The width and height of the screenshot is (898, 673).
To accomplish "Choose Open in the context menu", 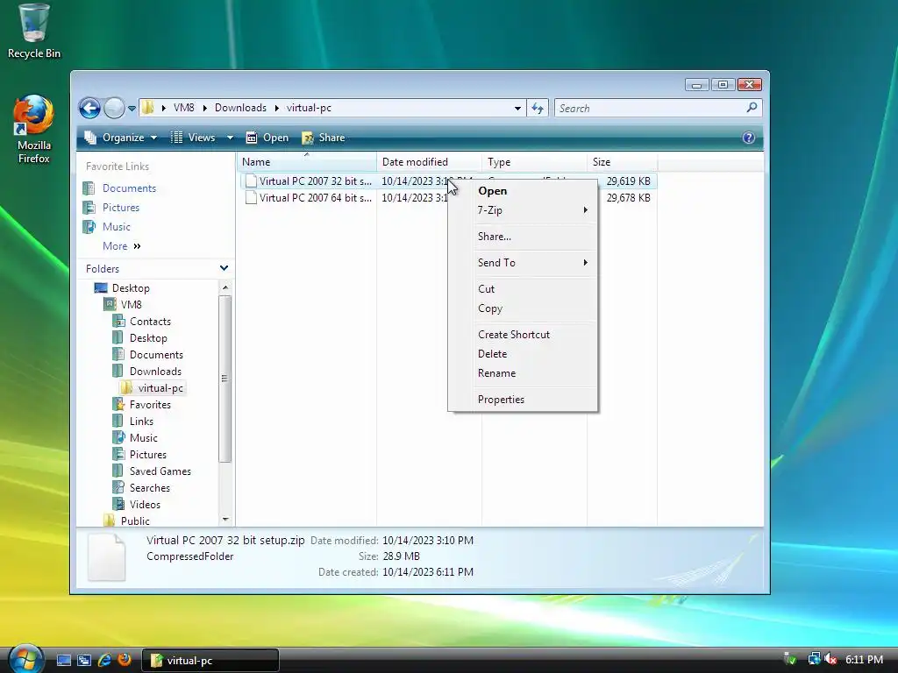I will pyautogui.click(x=523, y=191).
